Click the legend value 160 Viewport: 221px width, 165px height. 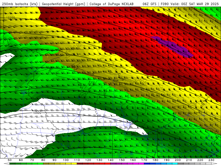[133, 160]
